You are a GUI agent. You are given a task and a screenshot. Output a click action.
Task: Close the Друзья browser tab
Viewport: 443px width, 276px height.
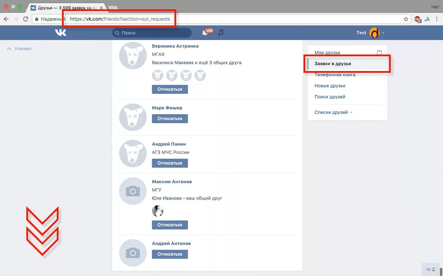pyautogui.click(x=101, y=7)
